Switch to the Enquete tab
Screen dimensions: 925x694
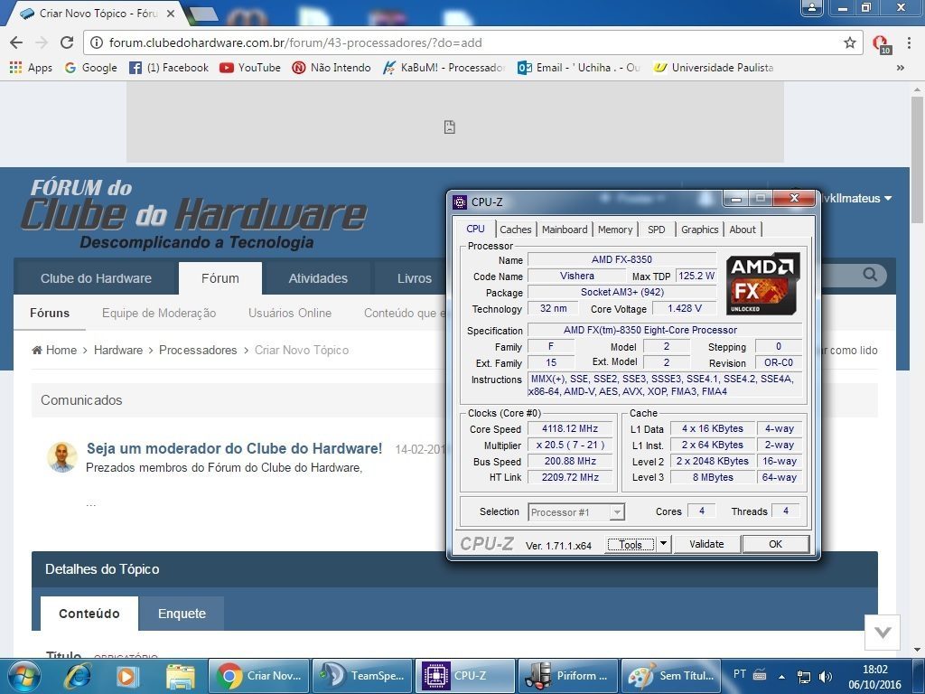pos(182,614)
